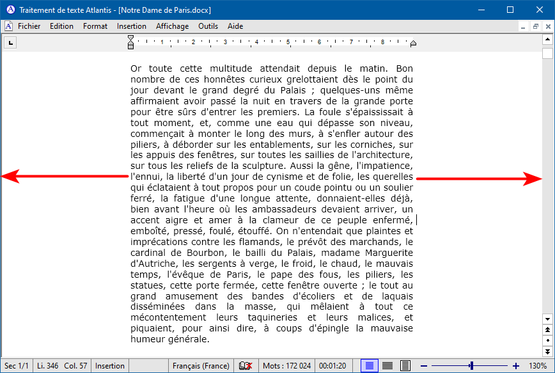Open the Edition menu
Viewport: 555px width, 373px height.
(x=61, y=26)
